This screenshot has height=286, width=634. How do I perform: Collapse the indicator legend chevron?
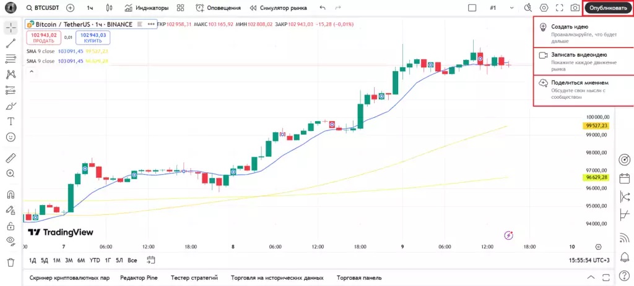[x=31, y=72]
